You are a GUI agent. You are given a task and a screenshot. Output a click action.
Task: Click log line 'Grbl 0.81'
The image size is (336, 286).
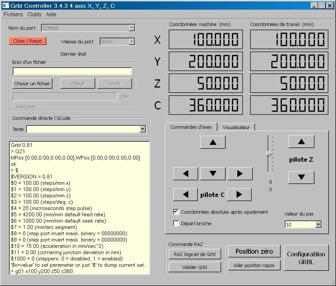pyautogui.click(x=22, y=145)
